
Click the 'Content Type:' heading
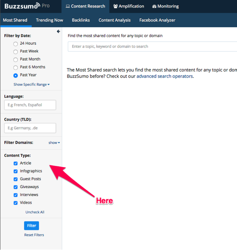[x=17, y=155]
